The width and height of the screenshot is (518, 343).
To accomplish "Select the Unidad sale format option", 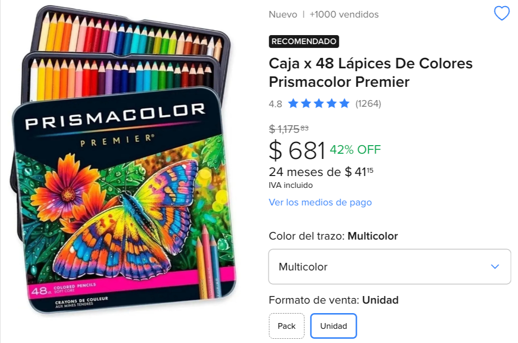I will (333, 326).
